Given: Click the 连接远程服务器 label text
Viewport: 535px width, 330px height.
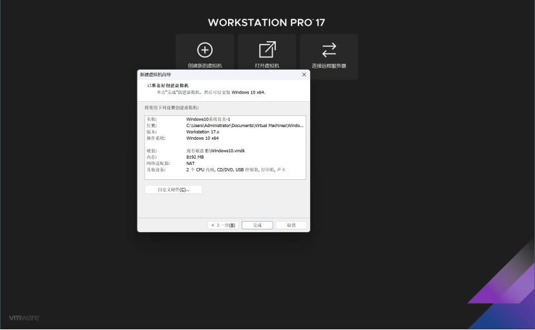Looking at the screenshot, I should (x=329, y=66).
